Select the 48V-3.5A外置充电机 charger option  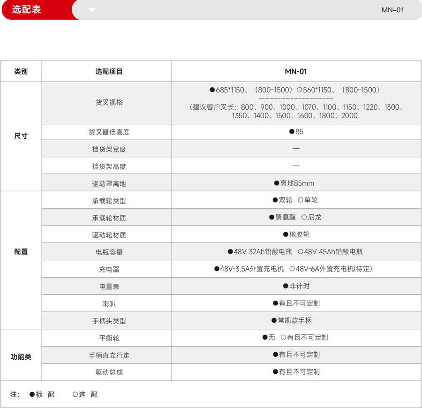[249, 269]
